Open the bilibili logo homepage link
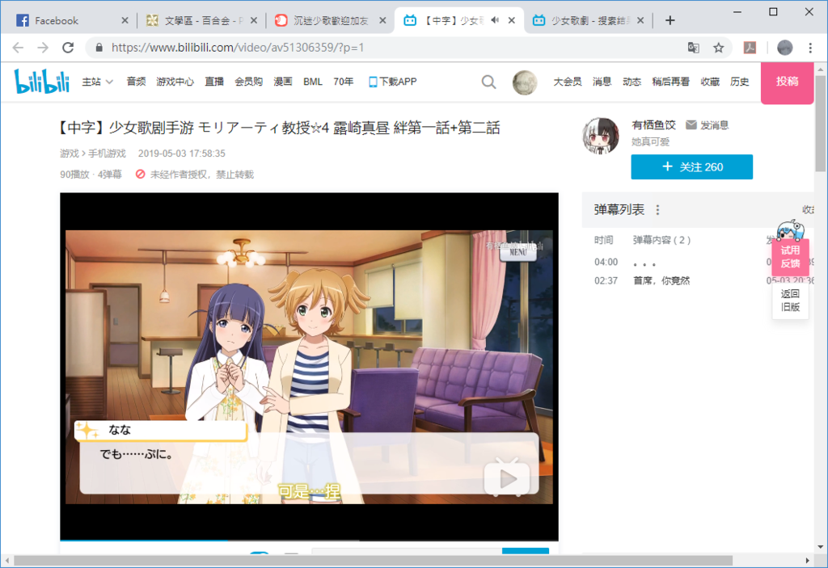The width and height of the screenshot is (828, 568). [42, 82]
